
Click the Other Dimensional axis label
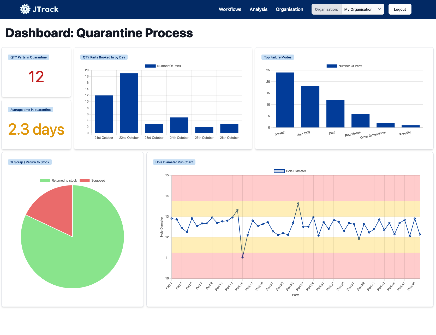coord(373,135)
